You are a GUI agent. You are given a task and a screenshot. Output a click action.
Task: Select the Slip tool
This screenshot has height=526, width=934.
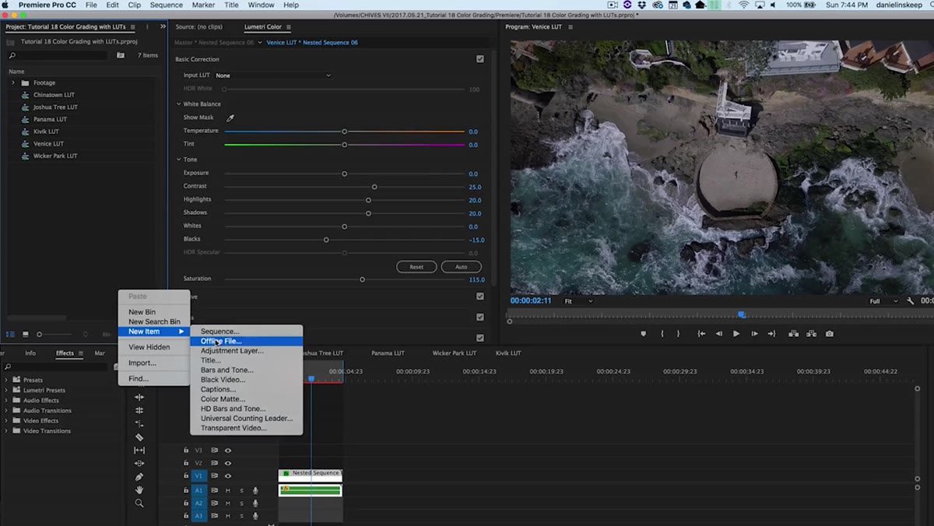[139, 451]
